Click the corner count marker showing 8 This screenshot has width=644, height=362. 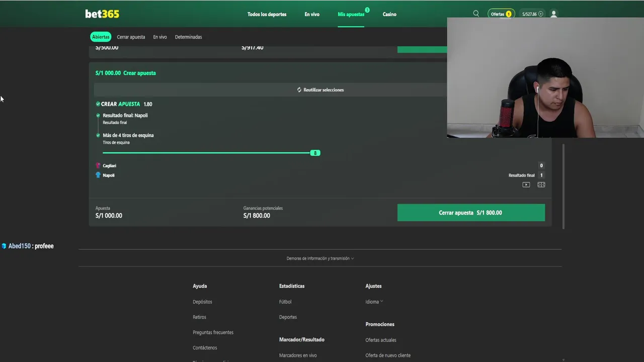[x=315, y=153]
